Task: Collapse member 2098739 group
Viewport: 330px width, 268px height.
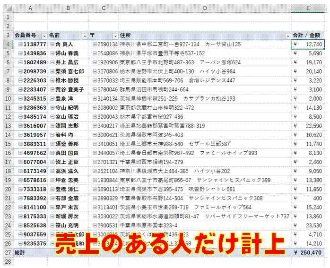Action: tap(20, 71)
